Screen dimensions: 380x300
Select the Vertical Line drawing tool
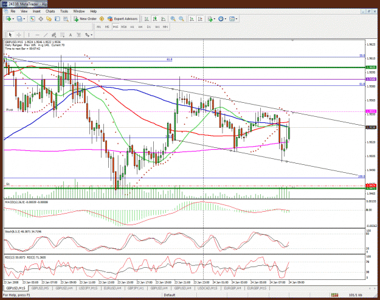pos(29,35)
